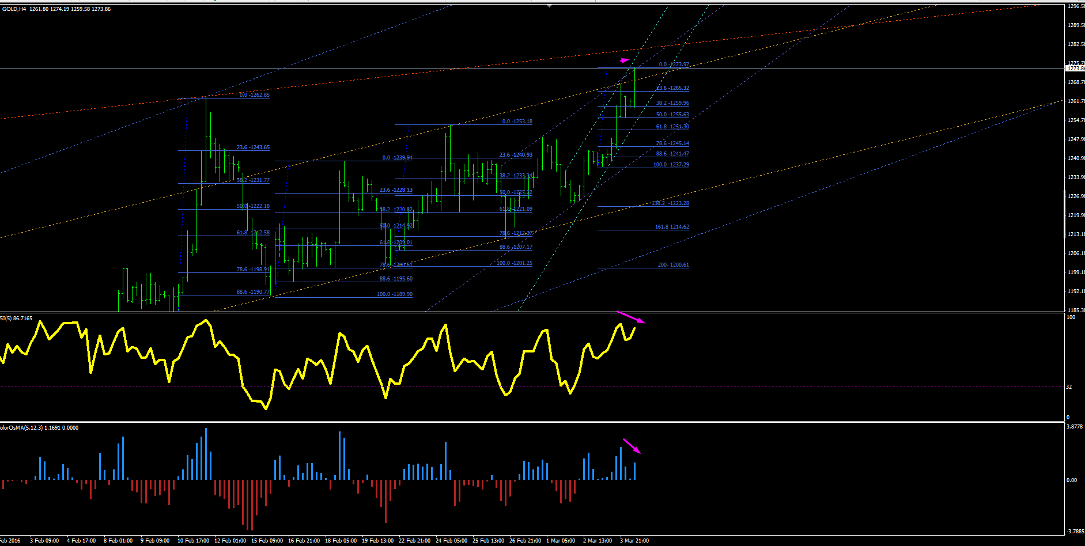Click the current price tag on price axis

(1075, 69)
